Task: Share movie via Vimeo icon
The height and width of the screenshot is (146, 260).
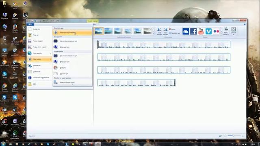Action: click(x=208, y=31)
